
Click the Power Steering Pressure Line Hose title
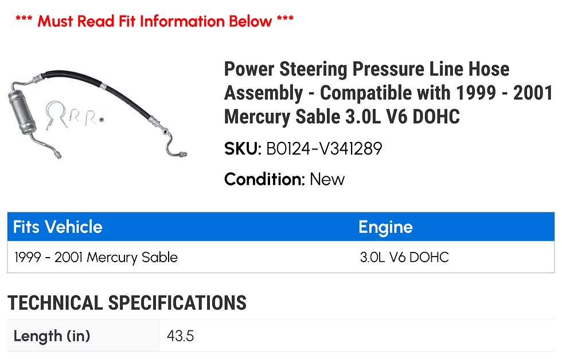click(388, 93)
